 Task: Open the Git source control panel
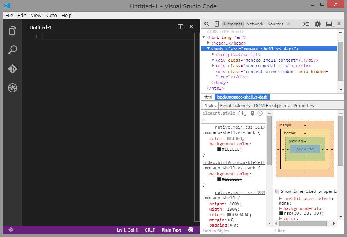point(13,69)
